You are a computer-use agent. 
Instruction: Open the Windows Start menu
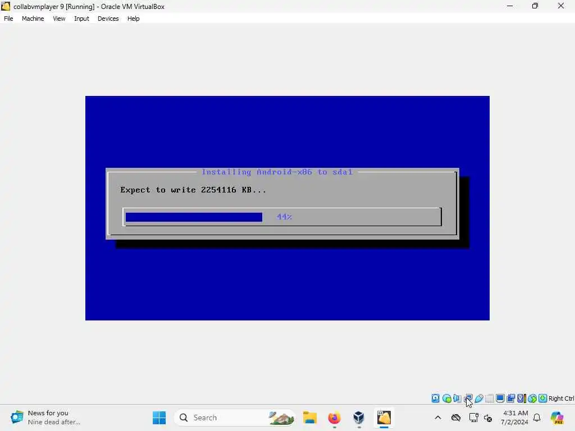[159, 418]
